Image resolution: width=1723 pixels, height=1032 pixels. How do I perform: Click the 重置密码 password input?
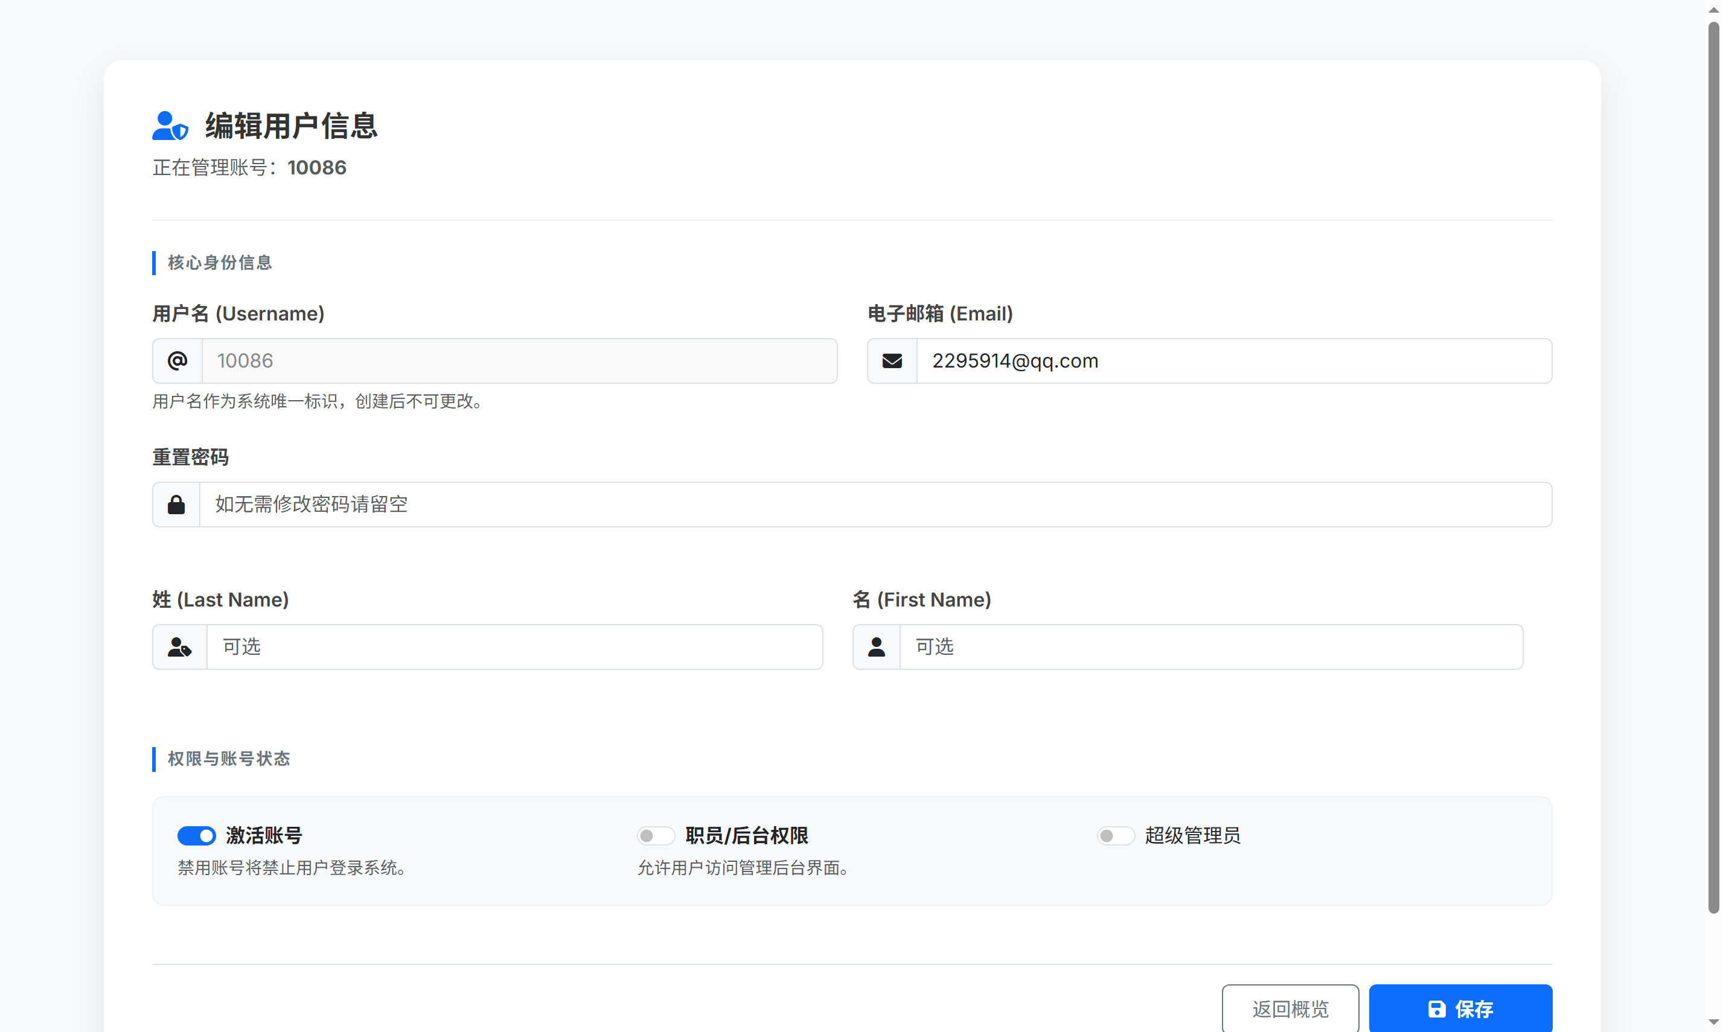click(x=835, y=504)
